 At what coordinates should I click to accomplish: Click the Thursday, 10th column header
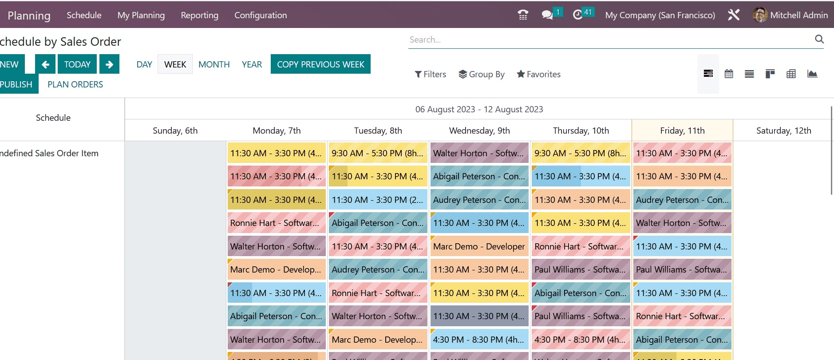coord(581,131)
